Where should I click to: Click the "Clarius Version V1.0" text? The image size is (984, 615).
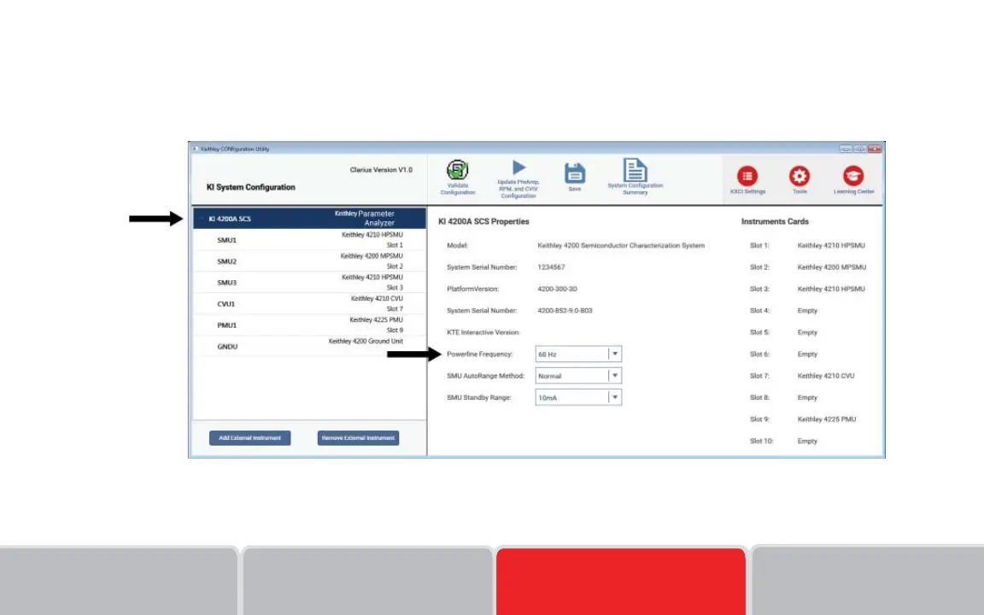point(381,170)
